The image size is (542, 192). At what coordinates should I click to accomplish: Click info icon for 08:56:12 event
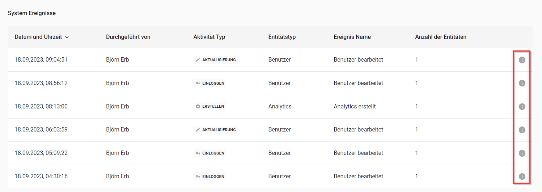tap(522, 83)
